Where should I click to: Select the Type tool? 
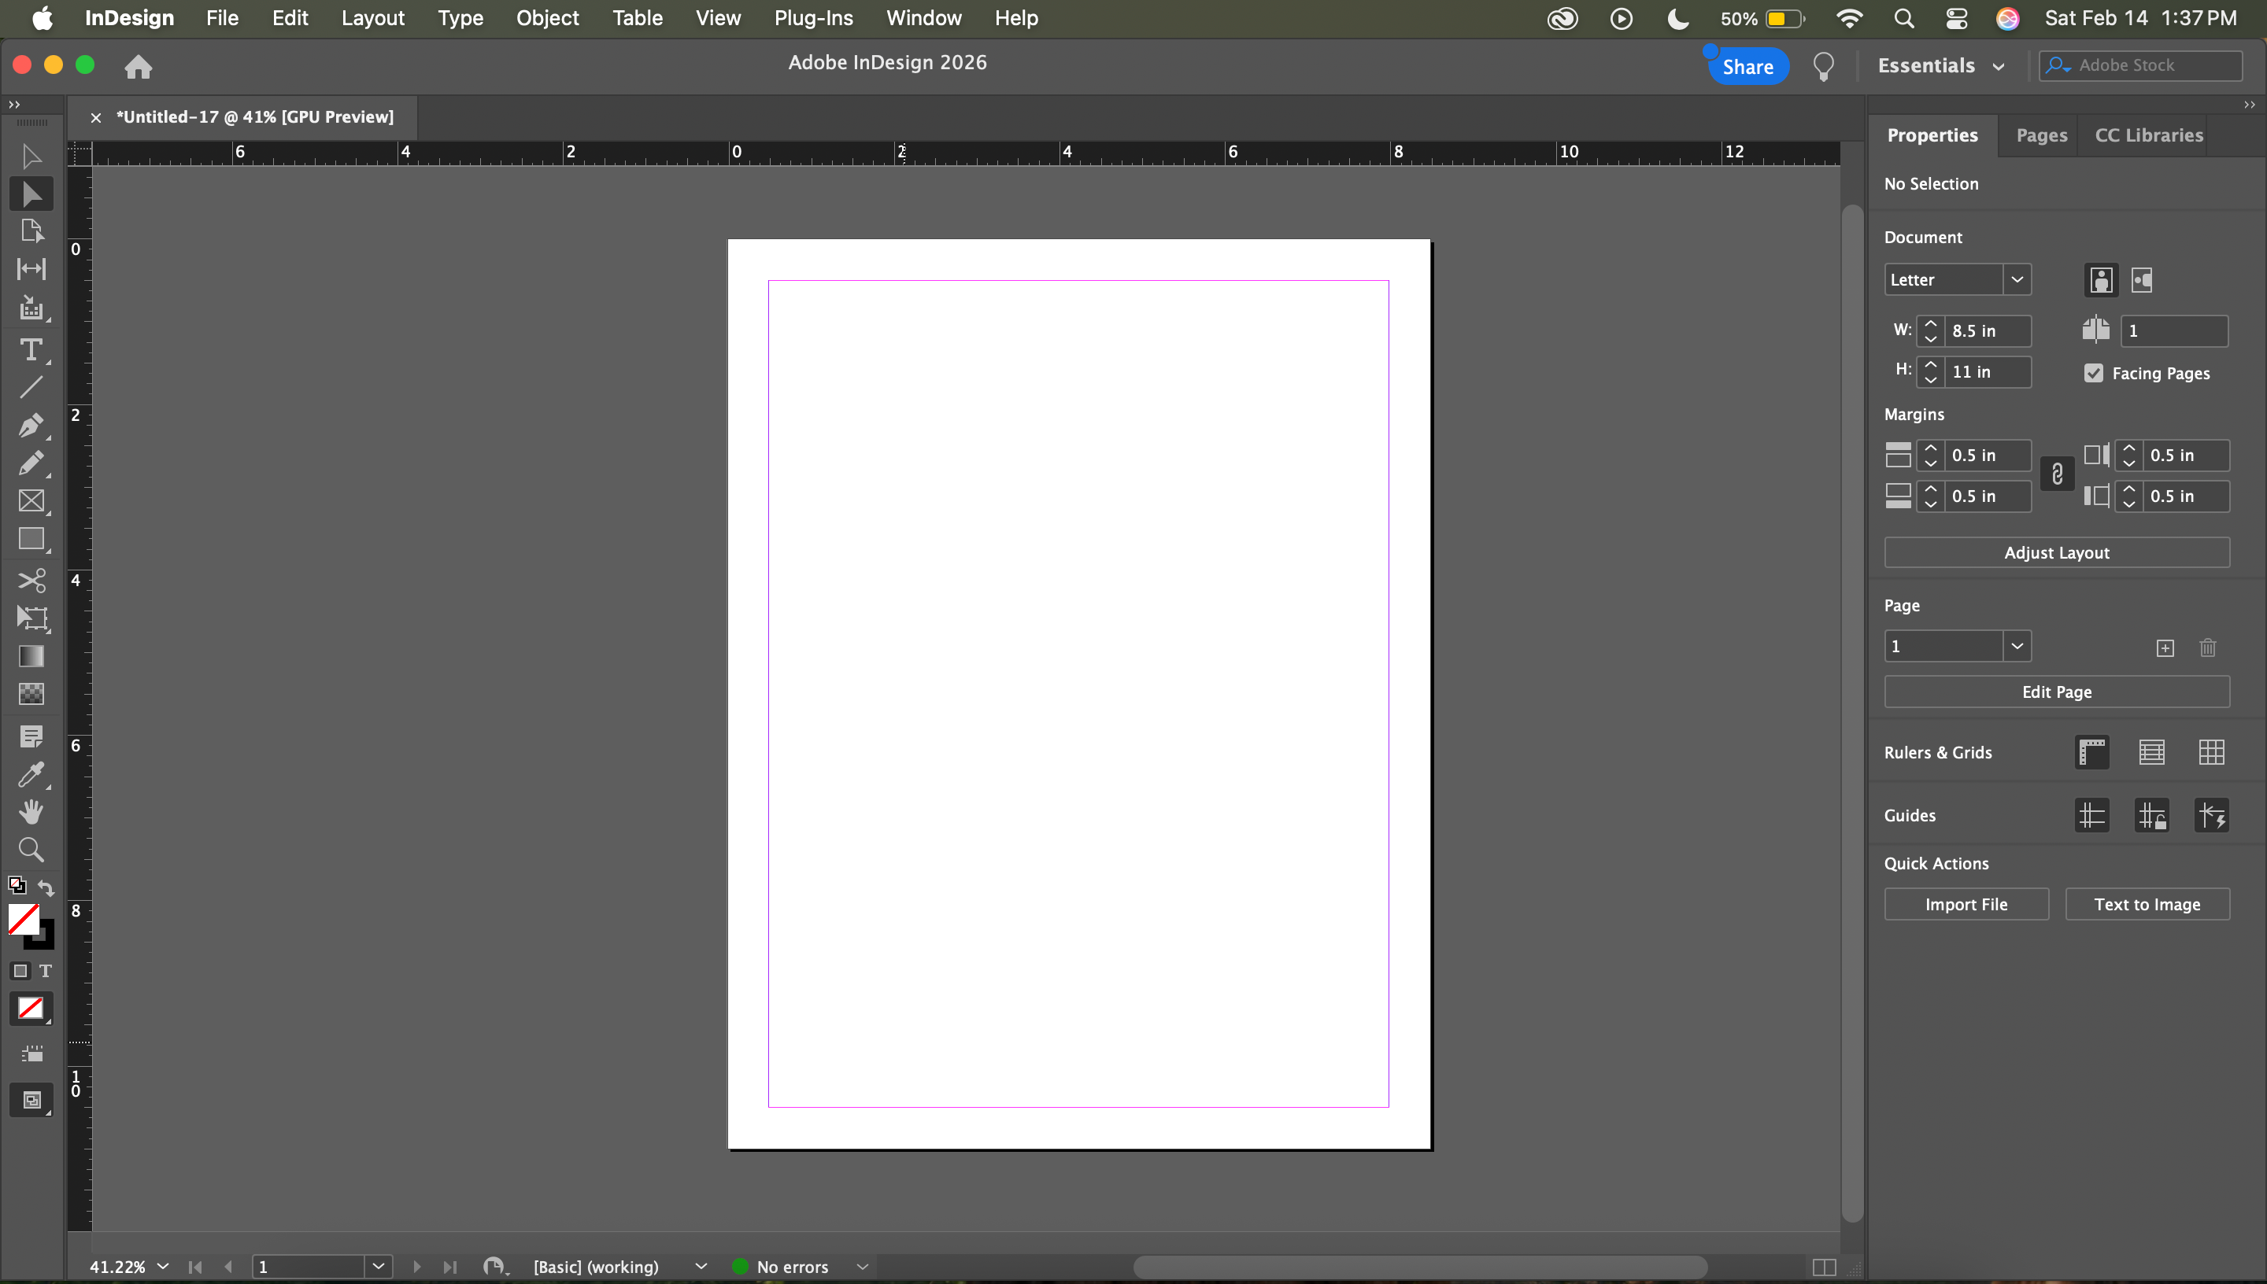tap(31, 350)
